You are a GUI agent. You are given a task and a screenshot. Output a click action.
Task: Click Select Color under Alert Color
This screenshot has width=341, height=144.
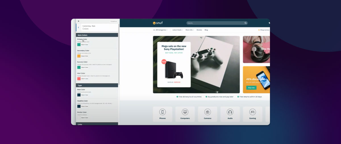85,79
